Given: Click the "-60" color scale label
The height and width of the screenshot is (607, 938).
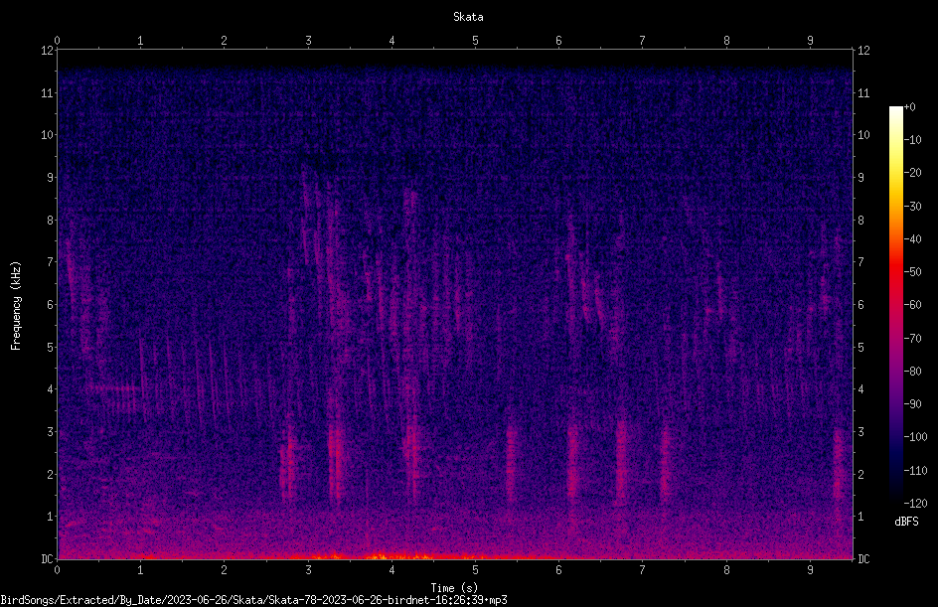Looking at the screenshot, I should pyautogui.click(x=912, y=305).
